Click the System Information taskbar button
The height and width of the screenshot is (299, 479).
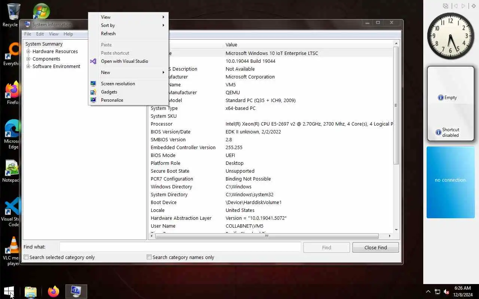(76, 292)
